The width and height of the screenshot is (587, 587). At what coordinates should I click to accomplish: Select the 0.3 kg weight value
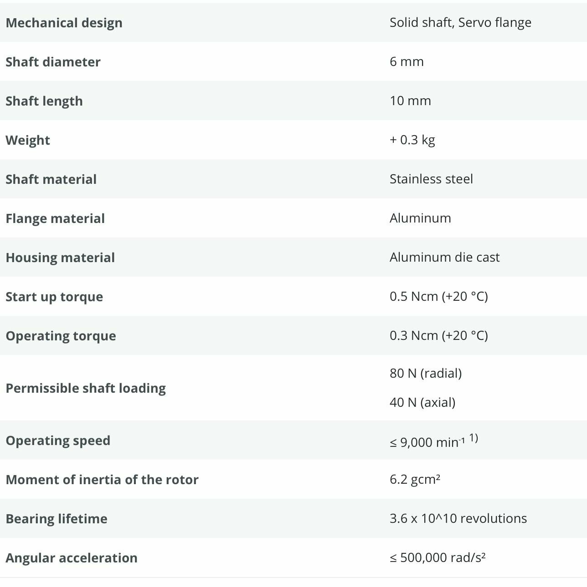click(412, 140)
